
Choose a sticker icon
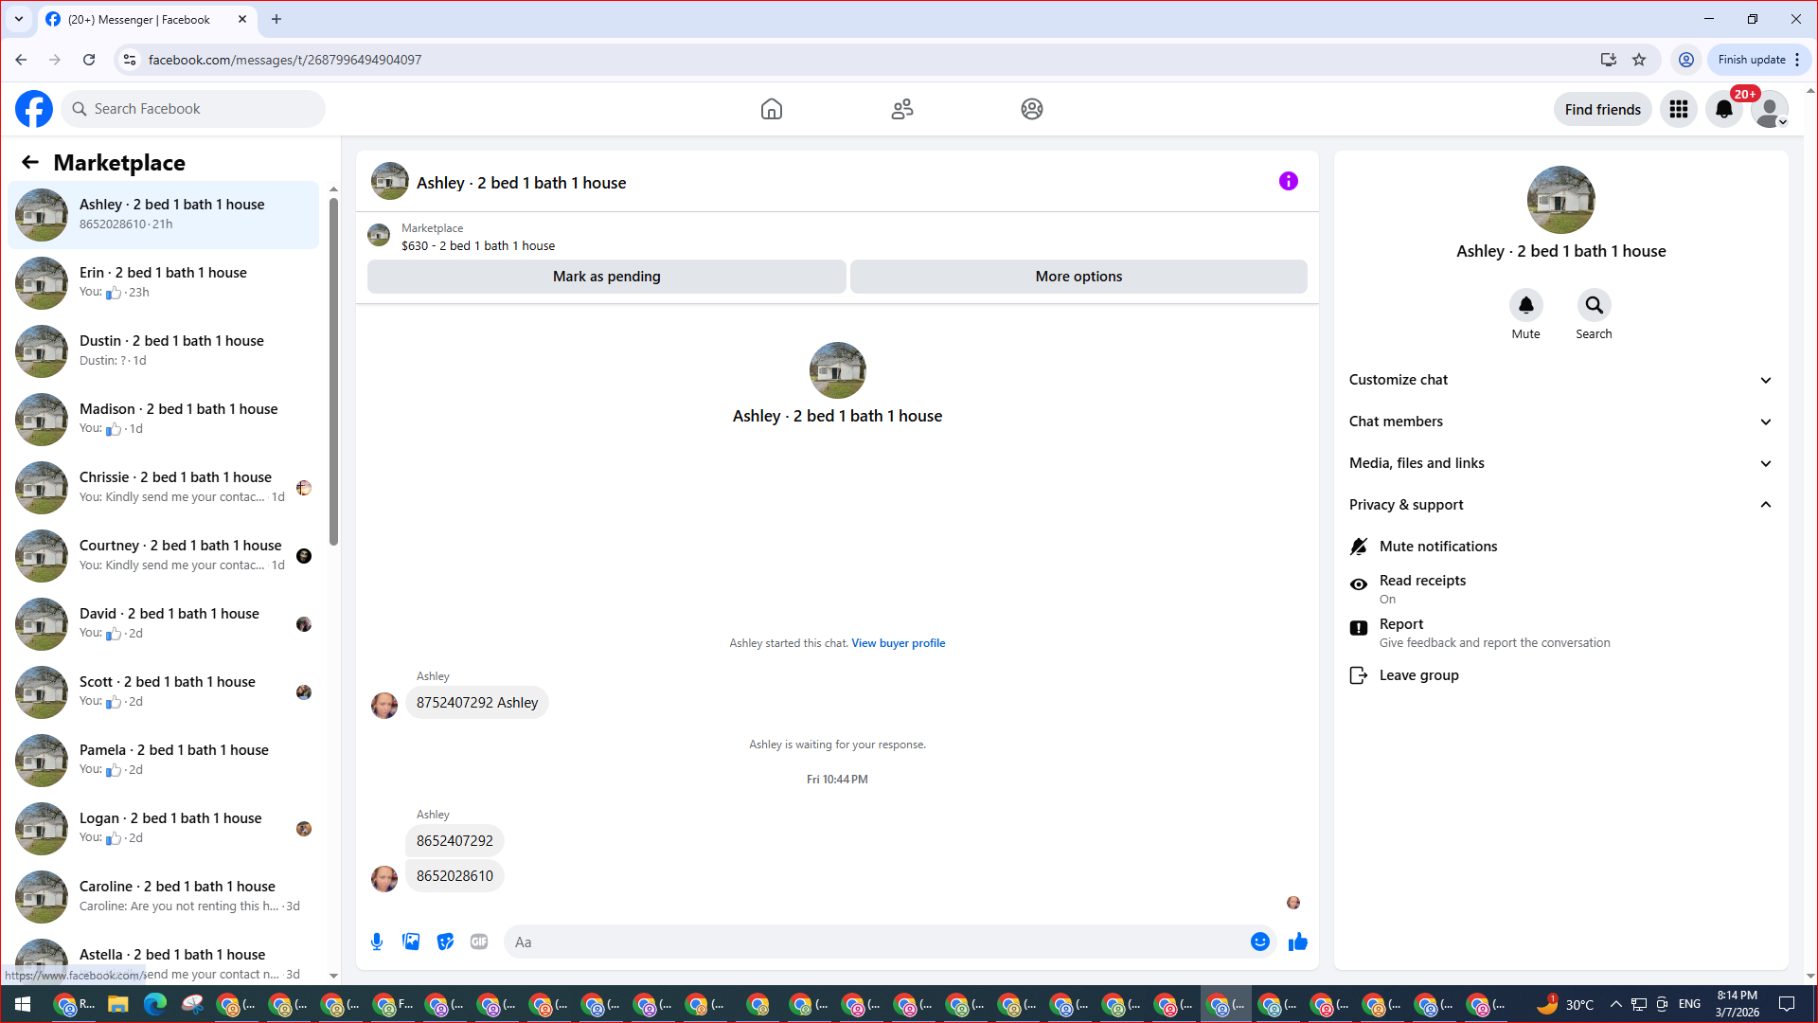445,942
